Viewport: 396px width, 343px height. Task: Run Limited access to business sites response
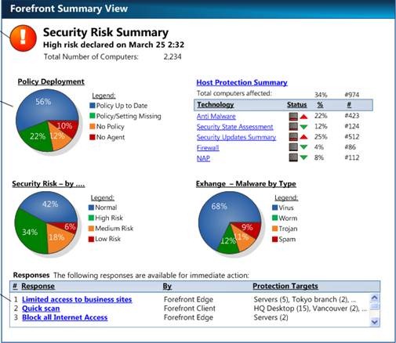[77, 299]
